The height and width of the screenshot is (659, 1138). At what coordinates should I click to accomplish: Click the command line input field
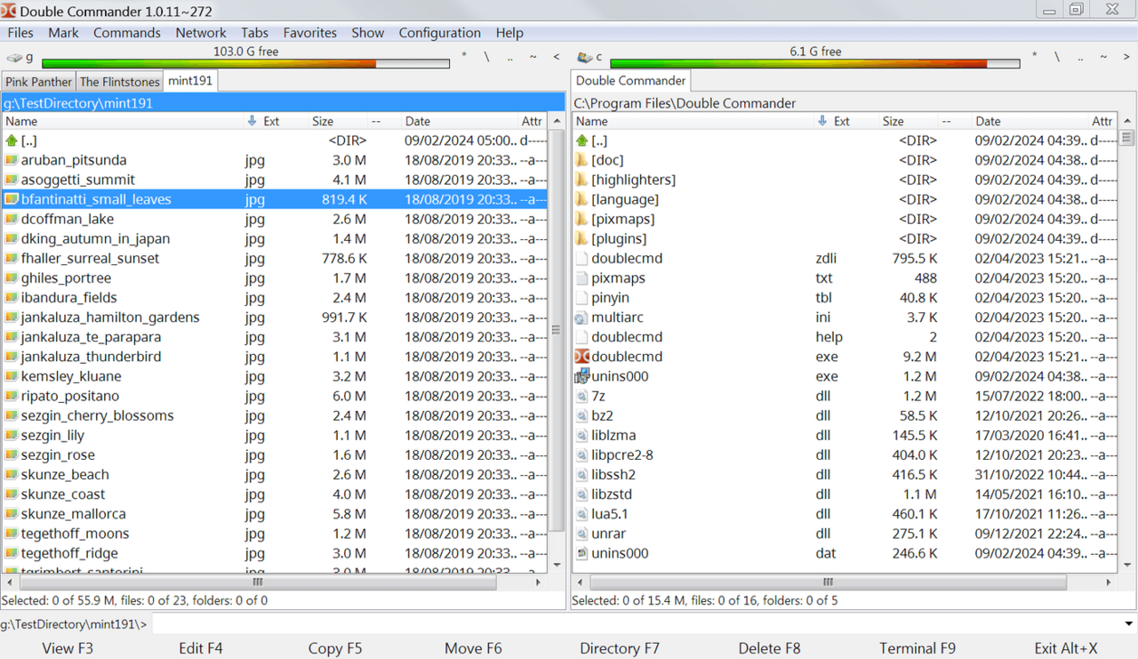click(x=635, y=624)
